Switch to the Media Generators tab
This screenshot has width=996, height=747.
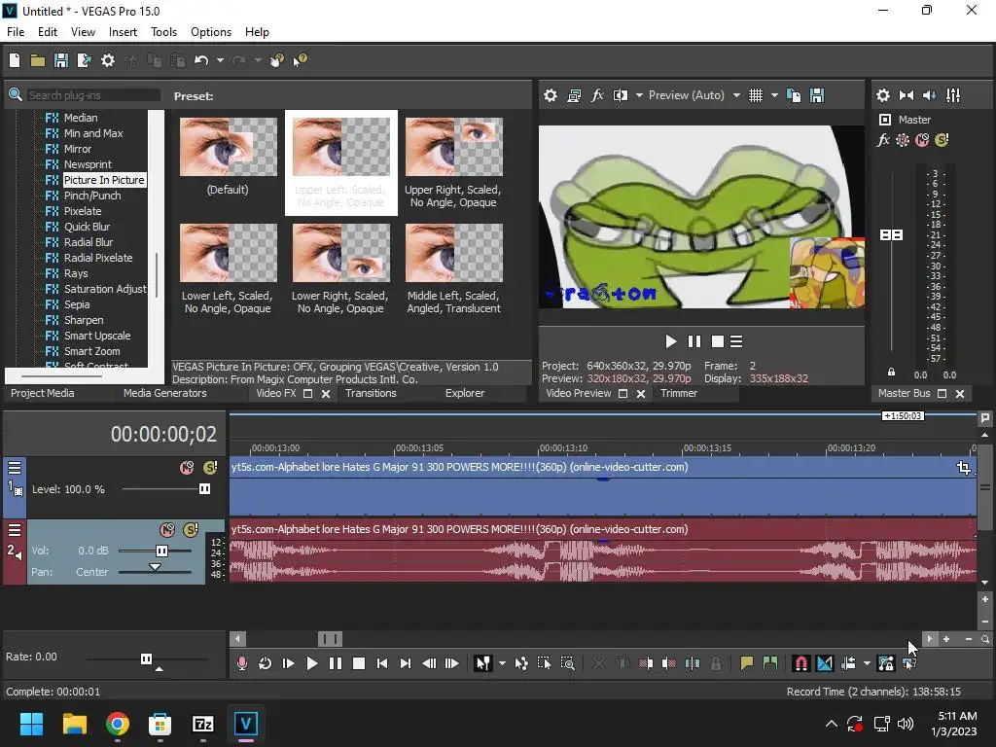point(165,393)
